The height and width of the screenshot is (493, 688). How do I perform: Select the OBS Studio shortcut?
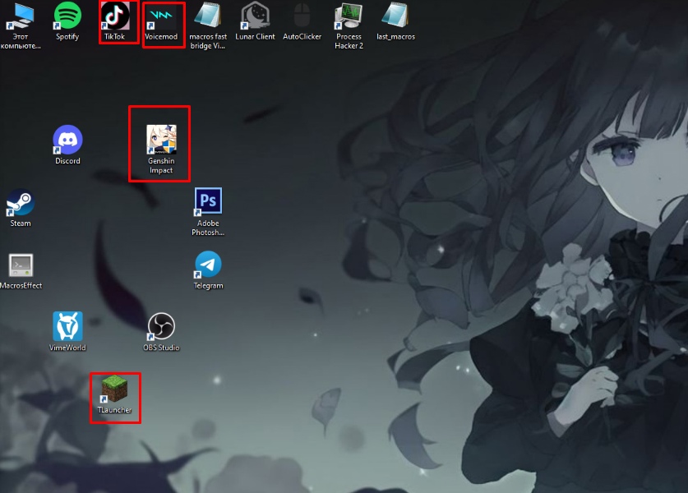[x=161, y=326]
